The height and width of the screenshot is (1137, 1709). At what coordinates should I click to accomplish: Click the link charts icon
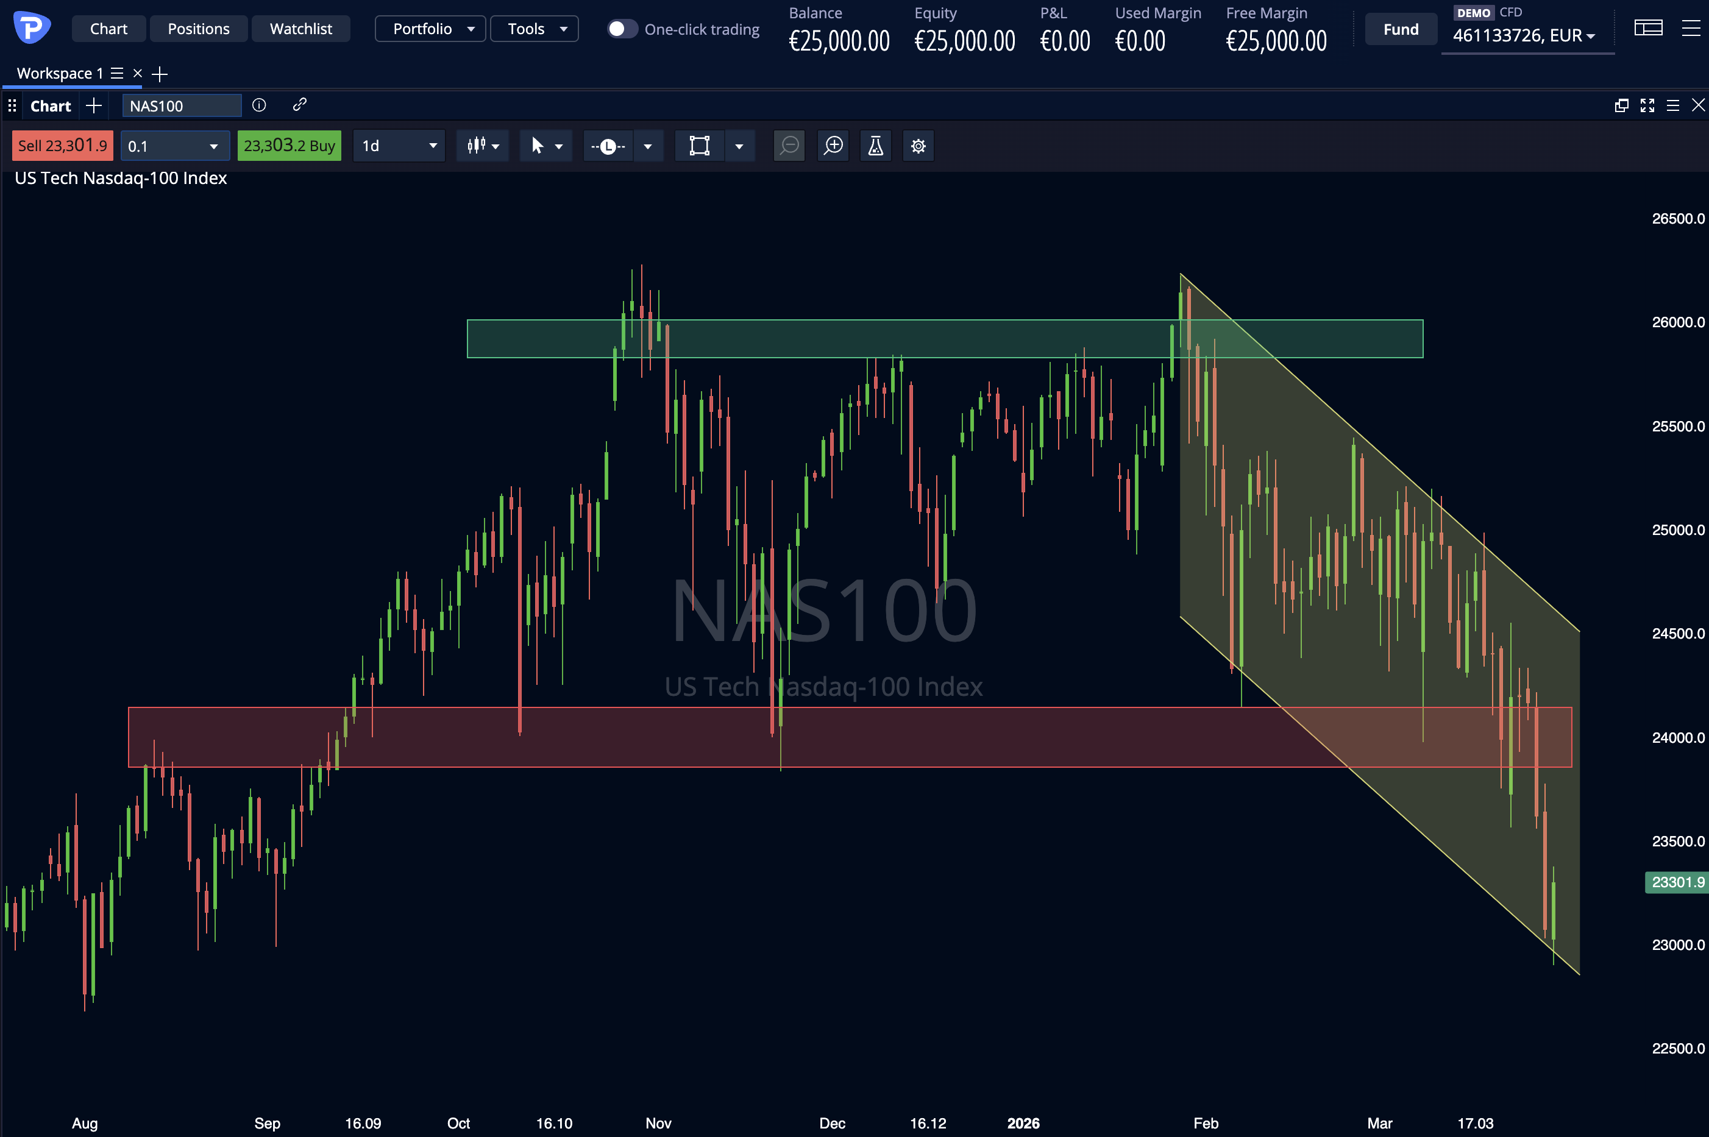click(x=300, y=105)
